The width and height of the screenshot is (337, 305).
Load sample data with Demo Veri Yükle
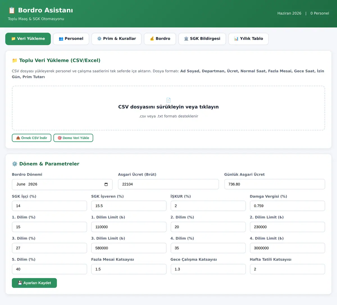(x=73, y=138)
